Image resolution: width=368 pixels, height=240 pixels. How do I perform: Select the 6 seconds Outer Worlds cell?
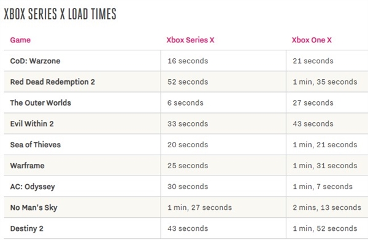(185, 103)
